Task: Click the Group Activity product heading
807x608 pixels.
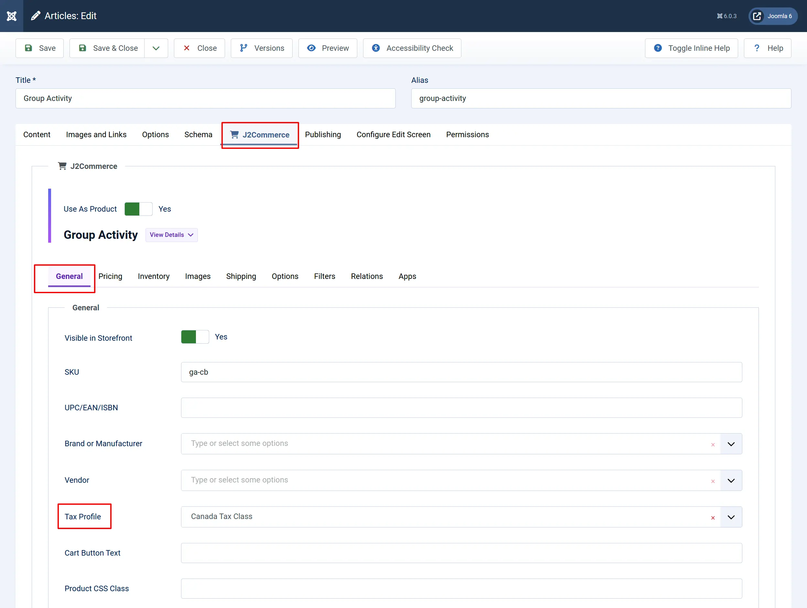Action: click(x=101, y=235)
